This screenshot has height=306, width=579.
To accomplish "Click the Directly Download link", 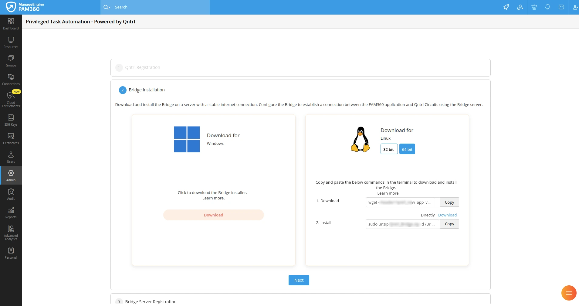I will click(x=447, y=215).
